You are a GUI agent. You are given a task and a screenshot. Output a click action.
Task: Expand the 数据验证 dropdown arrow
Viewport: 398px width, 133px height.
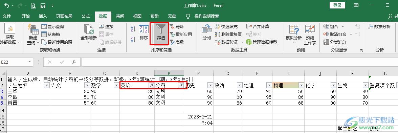click(242, 42)
